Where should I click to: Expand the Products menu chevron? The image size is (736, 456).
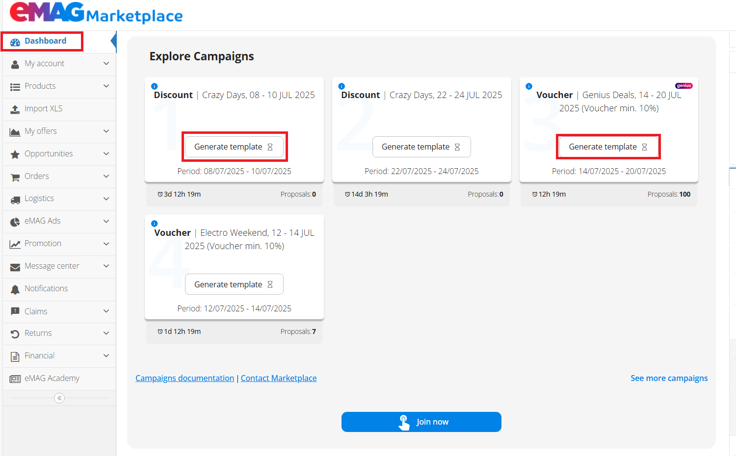106,86
